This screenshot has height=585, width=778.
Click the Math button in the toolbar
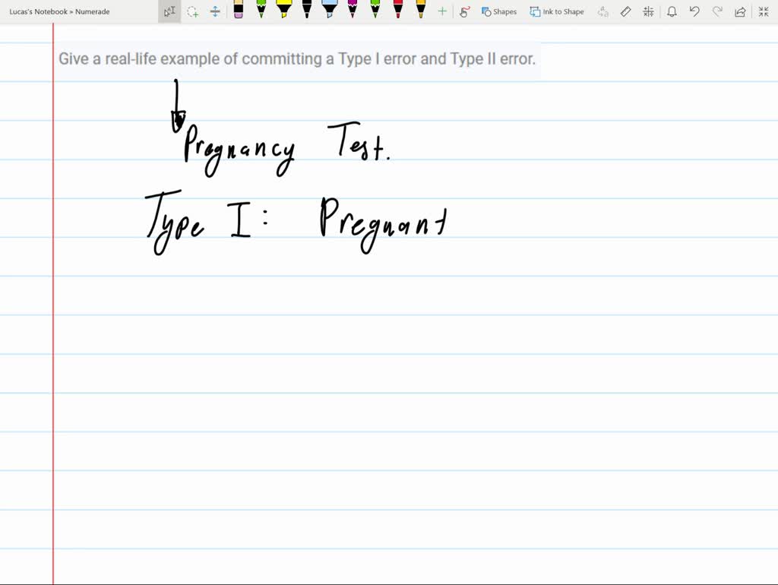[x=648, y=11]
